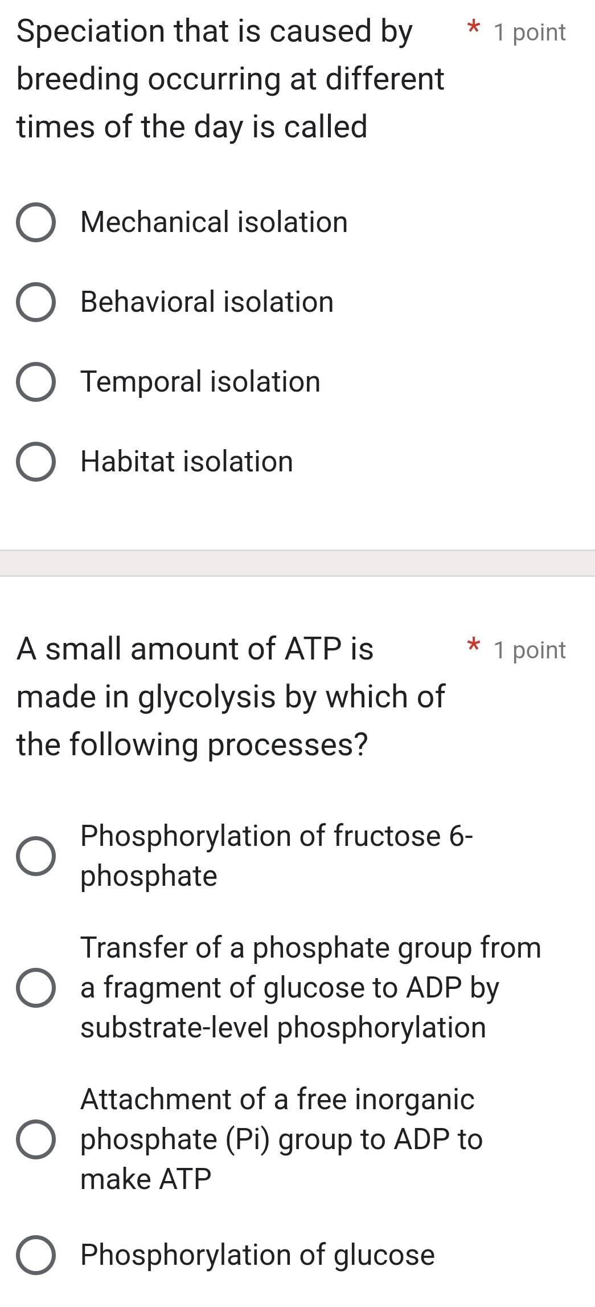The height and width of the screenshot is (1307, 595).
Task: Select the Mechanical isolation radio button
Action: pos(36,222)
